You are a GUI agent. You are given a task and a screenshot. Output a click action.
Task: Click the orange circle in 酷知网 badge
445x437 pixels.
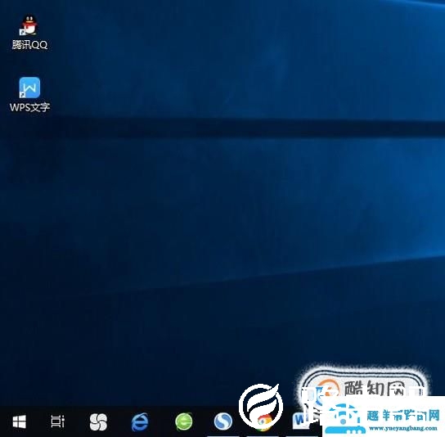click(x=329, y=389)
